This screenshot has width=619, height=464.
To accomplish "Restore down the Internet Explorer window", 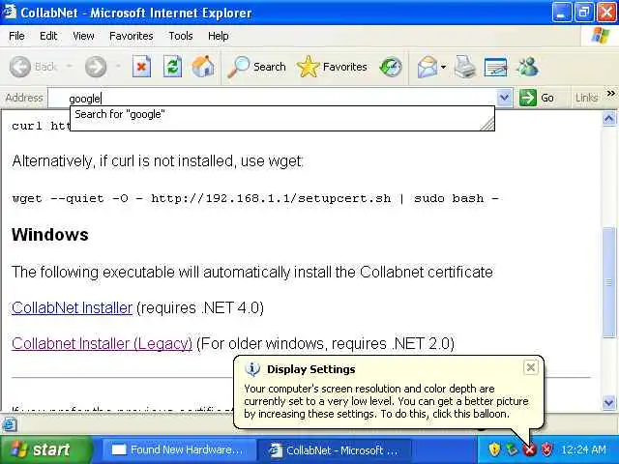I will click(584, 13).
